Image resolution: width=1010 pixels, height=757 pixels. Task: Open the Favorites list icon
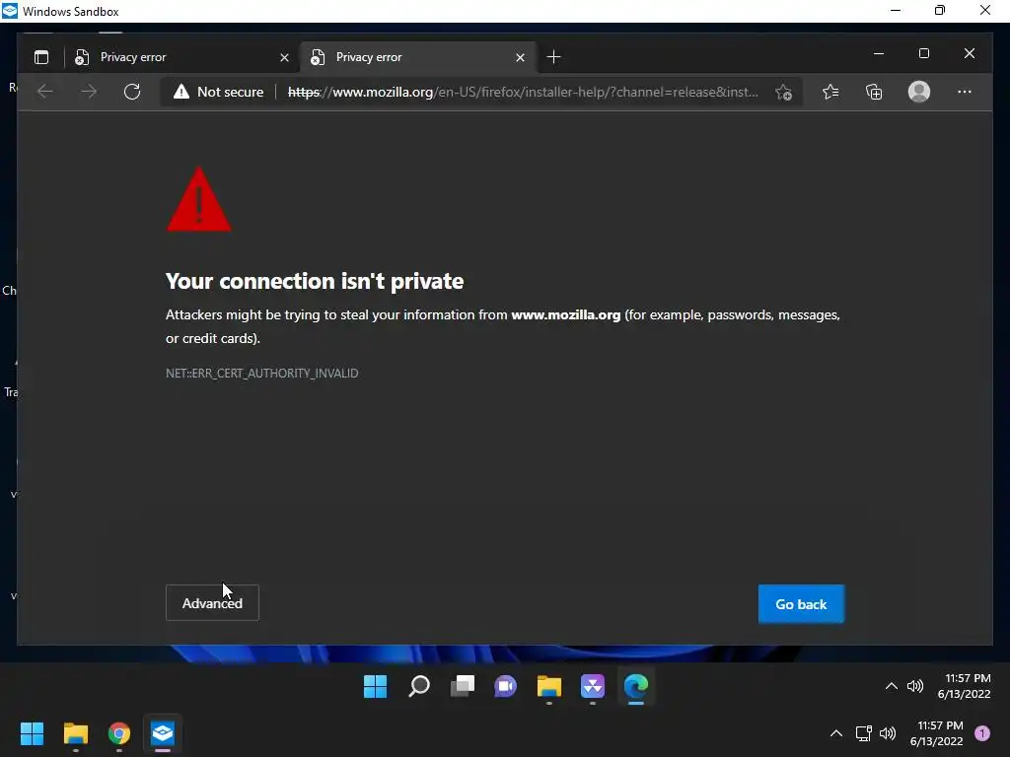coord(830,92)
